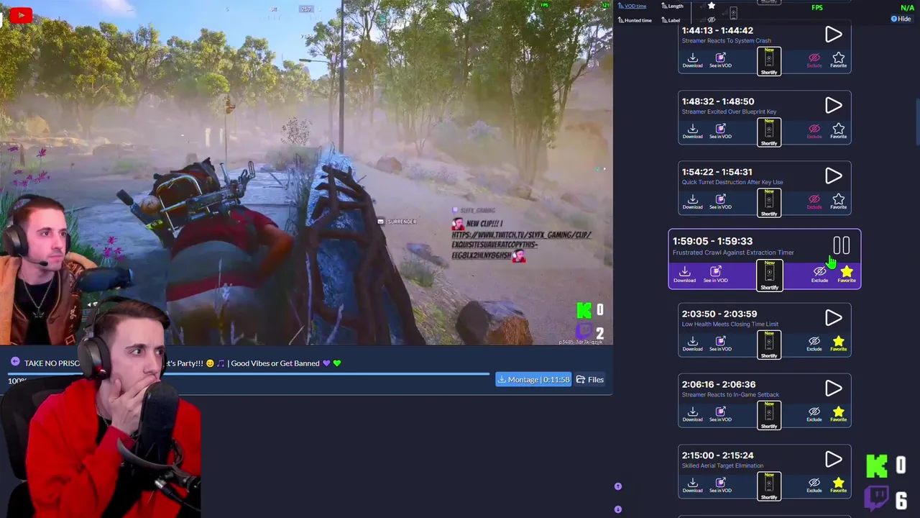See the Quick Turret Destruction clip in VOD

[720, 202]
